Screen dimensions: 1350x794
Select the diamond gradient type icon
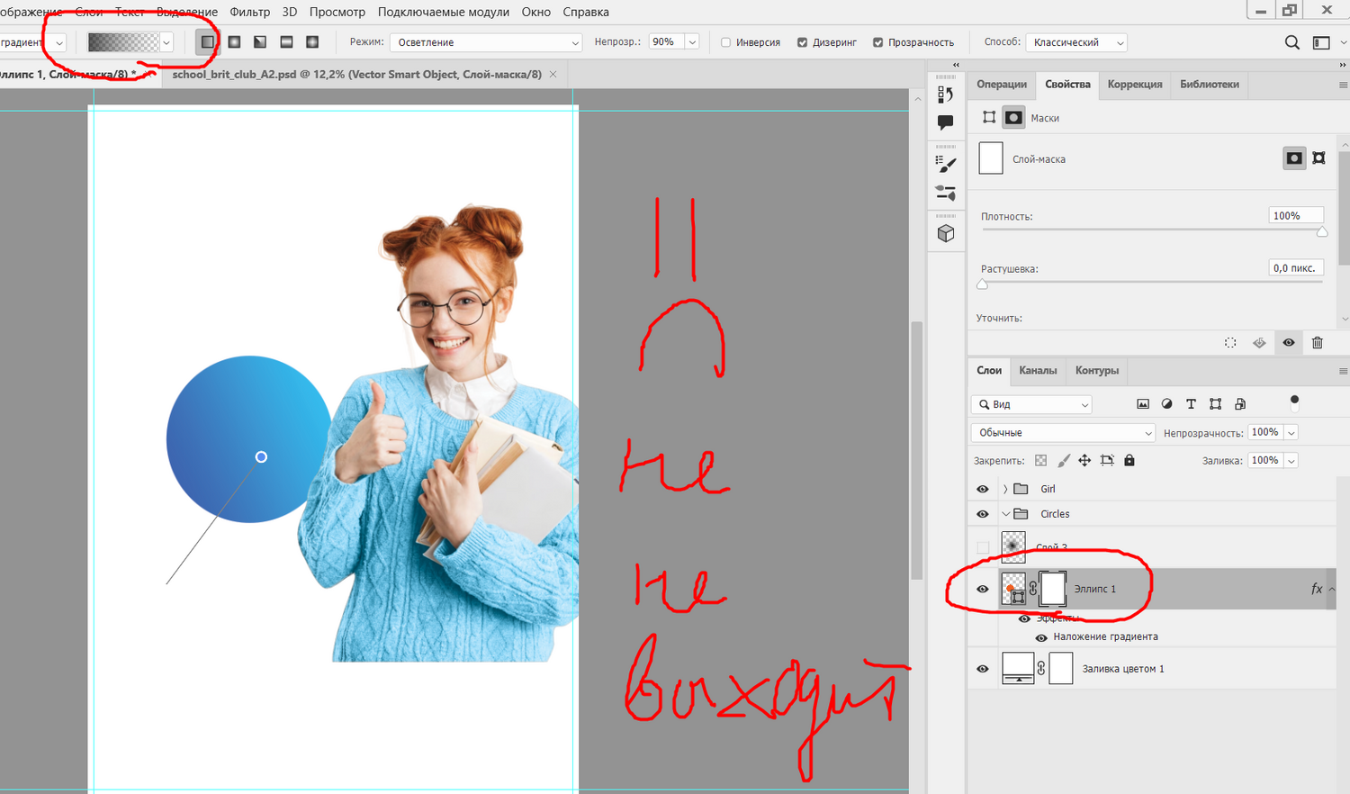[x=312, y=42]
